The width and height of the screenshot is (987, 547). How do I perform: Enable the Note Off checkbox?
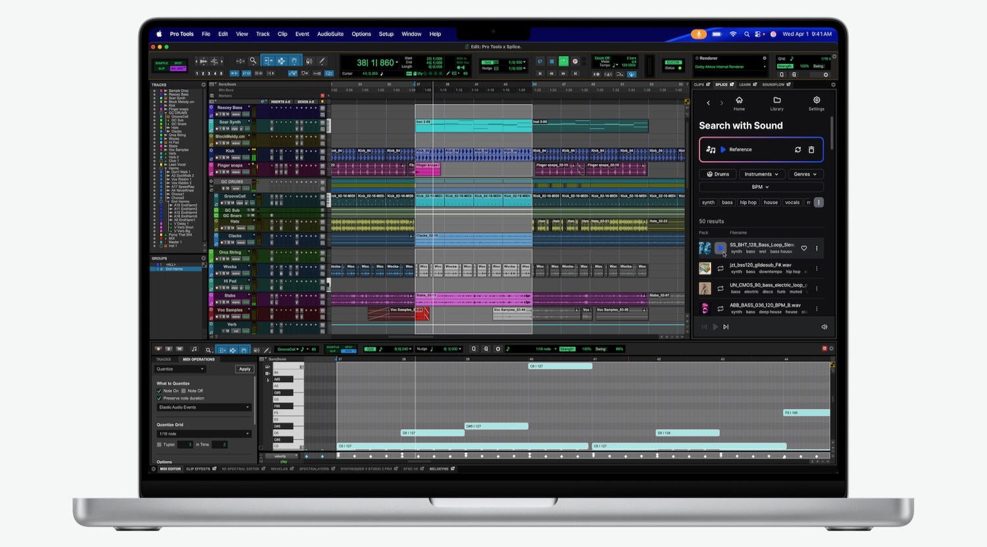[x=184, y=391]
